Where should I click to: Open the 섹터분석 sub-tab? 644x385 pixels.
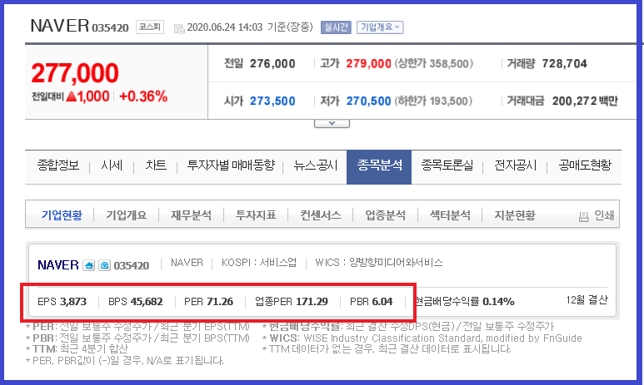(x=450, y=215)
